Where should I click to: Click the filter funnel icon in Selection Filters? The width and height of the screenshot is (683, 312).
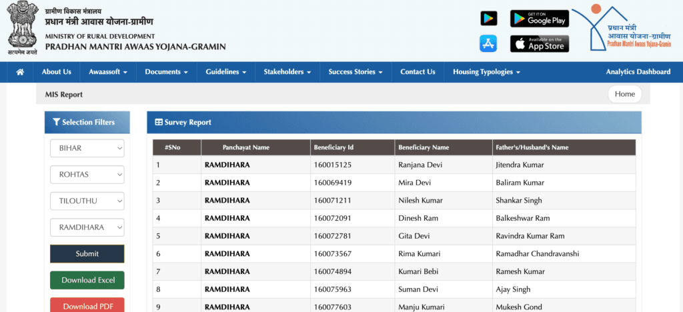pos(56,122)
